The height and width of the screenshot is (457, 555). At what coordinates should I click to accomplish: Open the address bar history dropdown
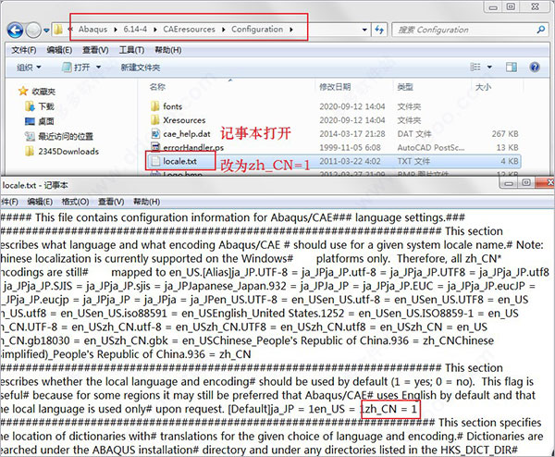coord(364,31)
